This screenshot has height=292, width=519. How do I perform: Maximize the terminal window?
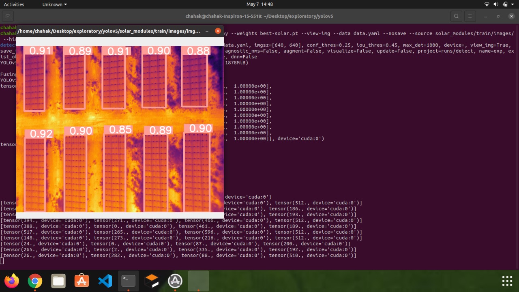tap(498, 16)
